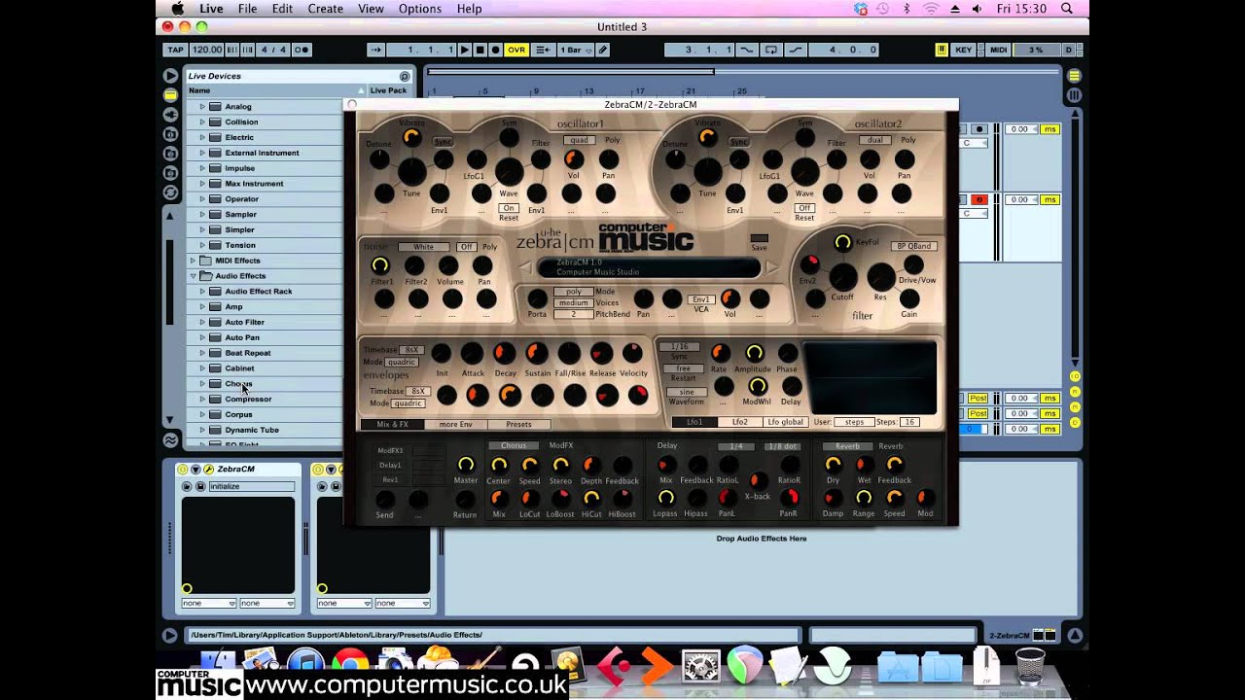The image size is (1245, 700).
Task: Expand the Beat Repeat entry
Action: (203, 353)
